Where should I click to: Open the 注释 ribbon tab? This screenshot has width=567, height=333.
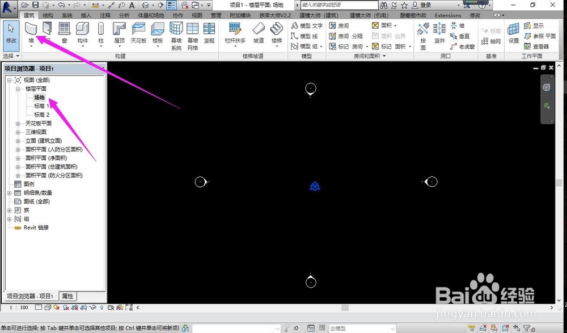pos(105,15)
